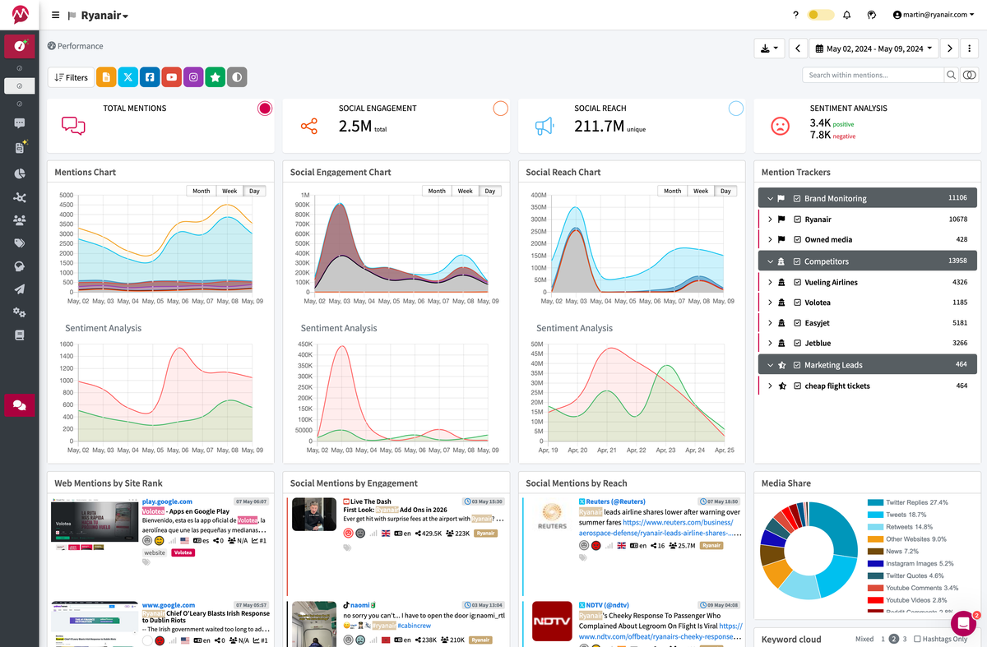The width and height of the screenshot is (987, 647).
Task: Open the gears automation icon in sidebar
Action: pyautogui.click(x=20, y=313)
